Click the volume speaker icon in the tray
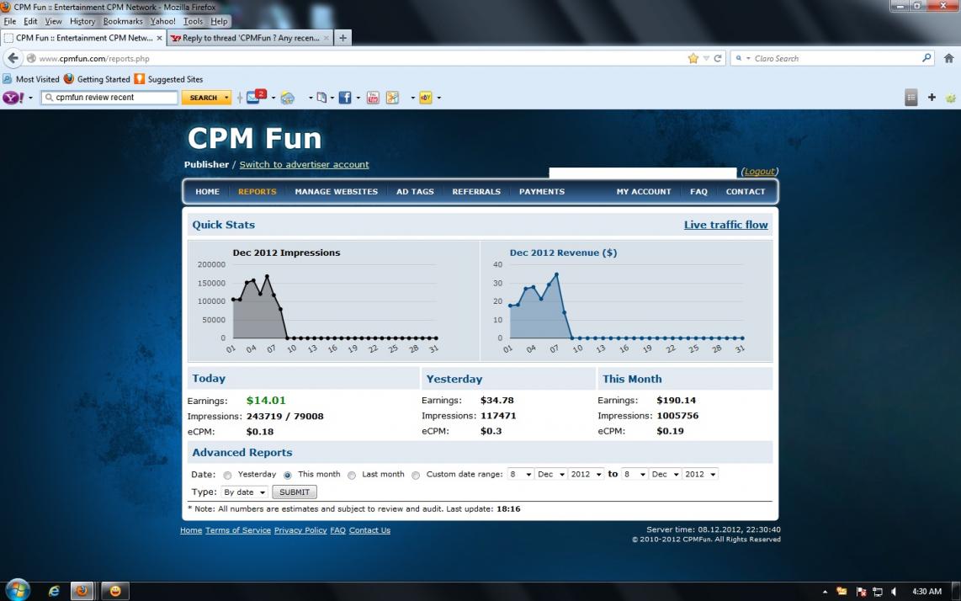The height and width of the screenshot is (601, 961). (895, 592)
